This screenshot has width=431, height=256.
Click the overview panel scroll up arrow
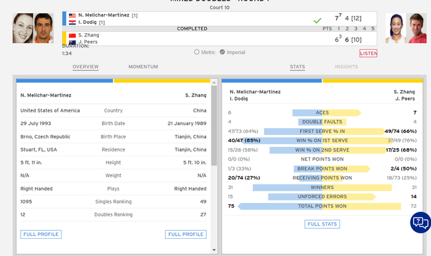tap(214, 82)
